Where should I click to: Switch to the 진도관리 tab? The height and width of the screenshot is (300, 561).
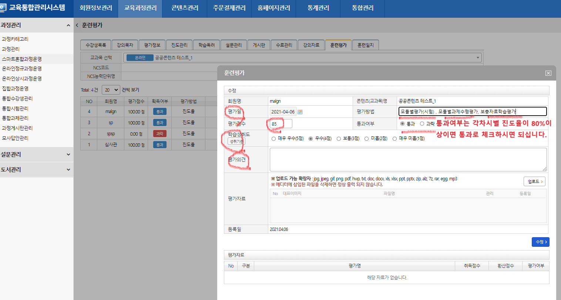pos(179,45)
